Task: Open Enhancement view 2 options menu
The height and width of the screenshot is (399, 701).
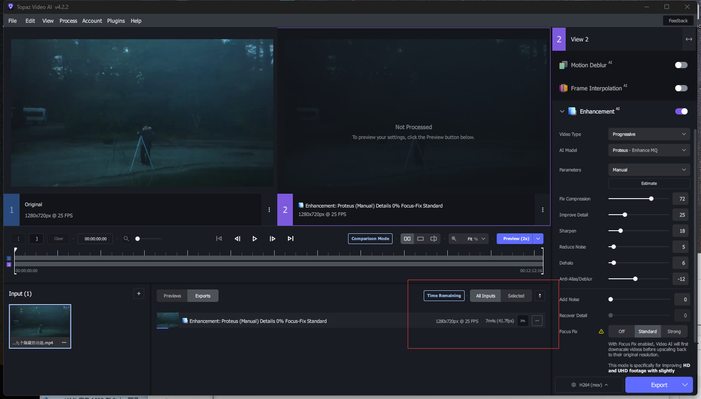Action: click(x=543, y=210)
